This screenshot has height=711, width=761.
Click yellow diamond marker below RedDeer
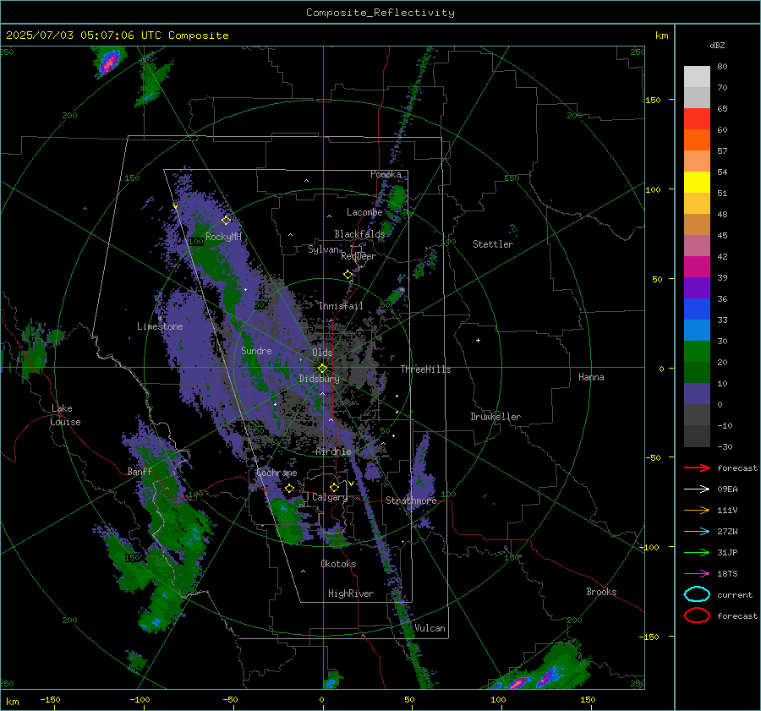(348, 275)
